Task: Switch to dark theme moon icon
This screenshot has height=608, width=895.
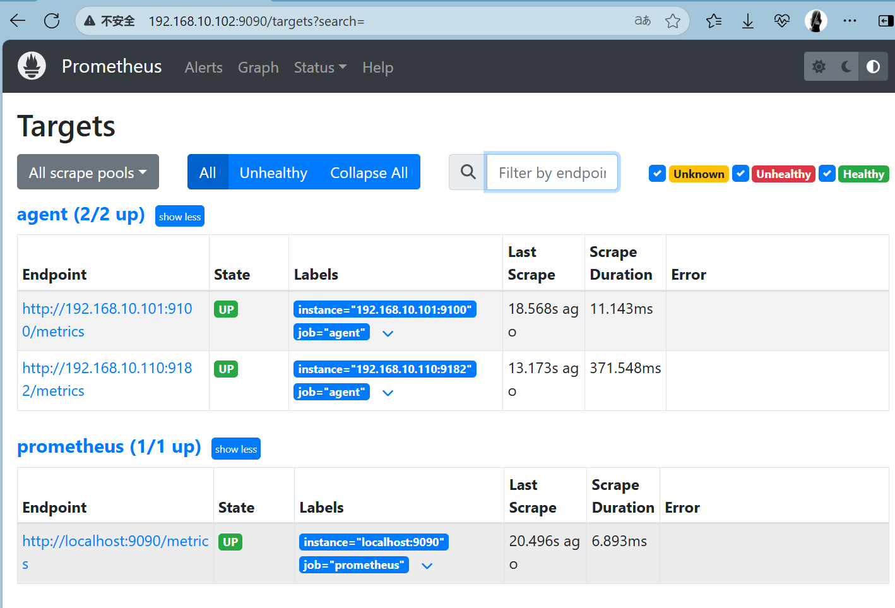Action: click(x=846, y=66)
